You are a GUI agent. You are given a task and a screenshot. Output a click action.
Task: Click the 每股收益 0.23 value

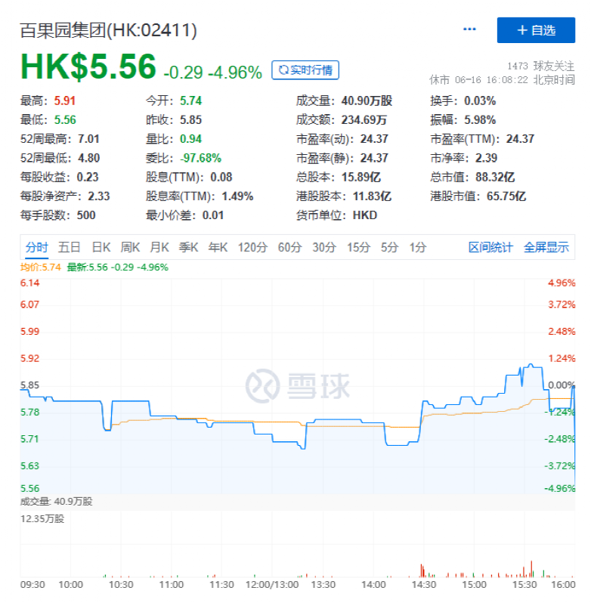pyautogui.click(x=88, y=177)
